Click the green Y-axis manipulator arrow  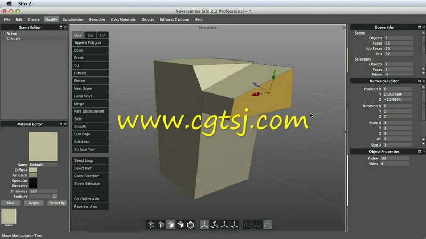[275, 72]
